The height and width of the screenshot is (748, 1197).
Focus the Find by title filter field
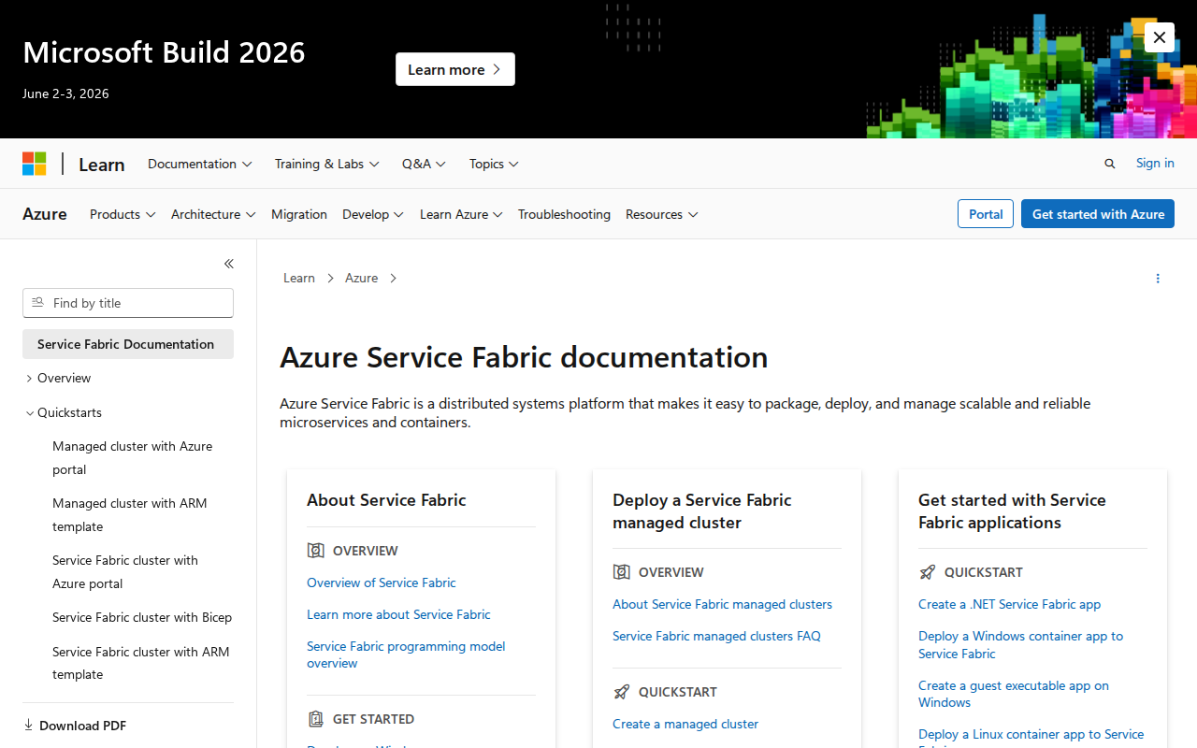[x=128, y=303]
